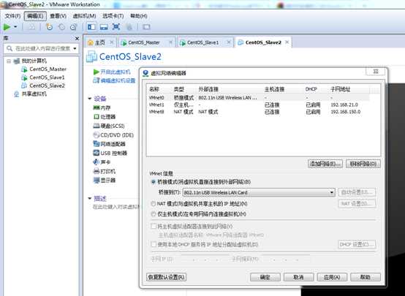
Task: Open the library search dropdown arrow
Action: (75, 48)
